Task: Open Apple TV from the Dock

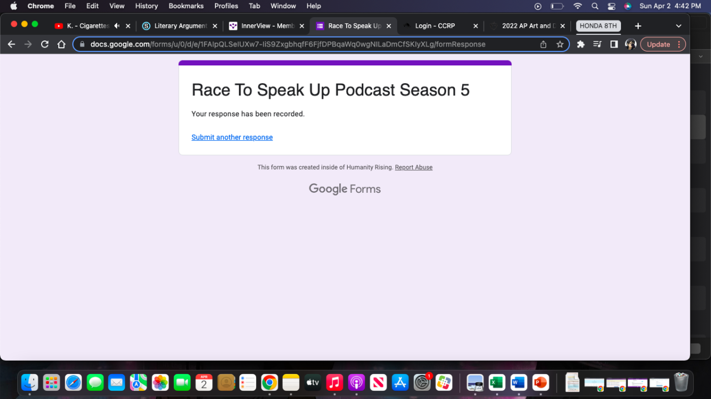Action: [x=313, y=382]
